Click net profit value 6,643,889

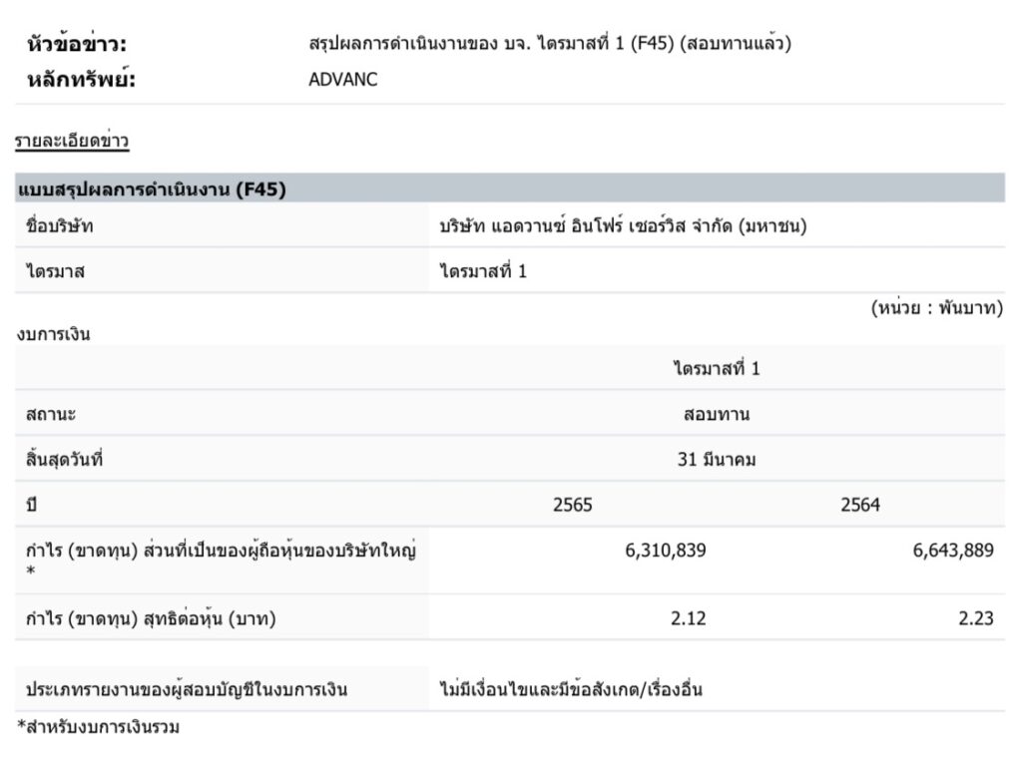pos(952,551)
